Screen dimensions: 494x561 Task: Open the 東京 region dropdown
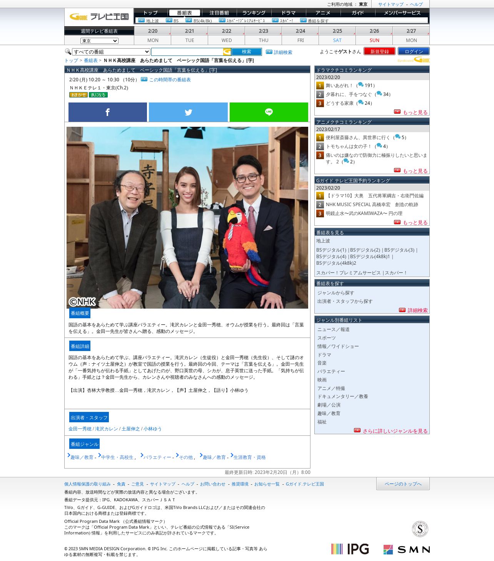pos(99,41)
